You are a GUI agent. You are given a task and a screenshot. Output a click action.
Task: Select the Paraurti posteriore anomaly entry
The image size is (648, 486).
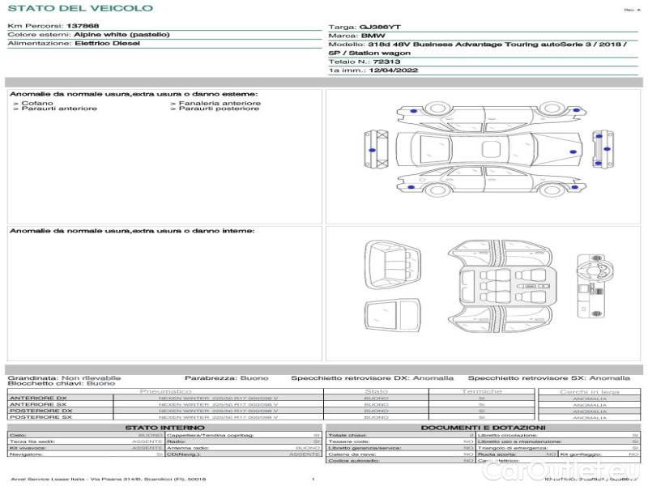218,109
